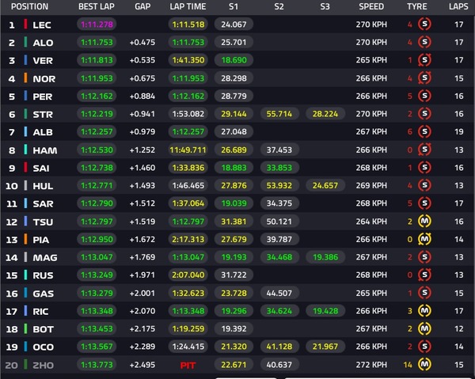
Task: Click the LEC driver name
Action: coord(44,25)
